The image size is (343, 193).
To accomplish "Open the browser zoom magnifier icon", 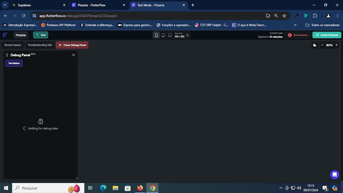I will (x=276, y=16).
